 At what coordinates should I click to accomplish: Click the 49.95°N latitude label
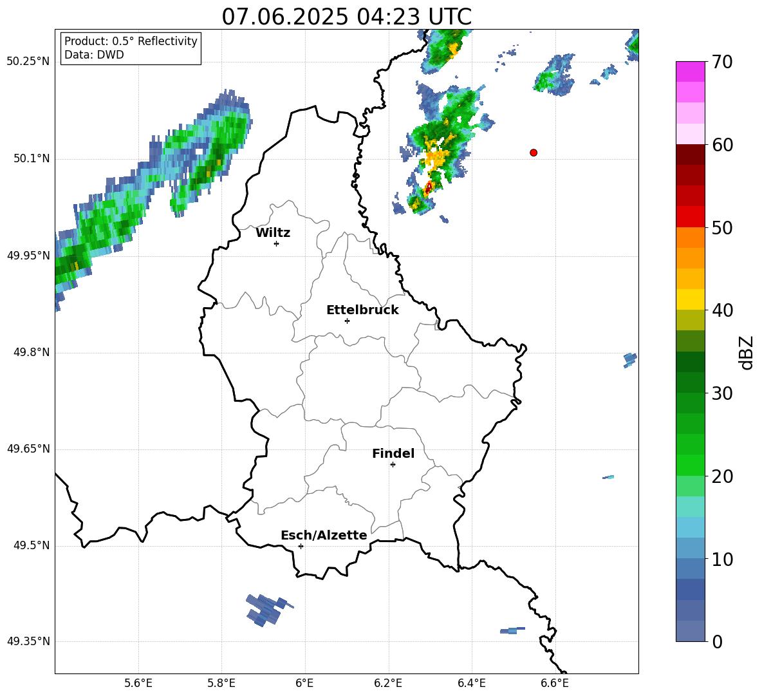(28, 256)
